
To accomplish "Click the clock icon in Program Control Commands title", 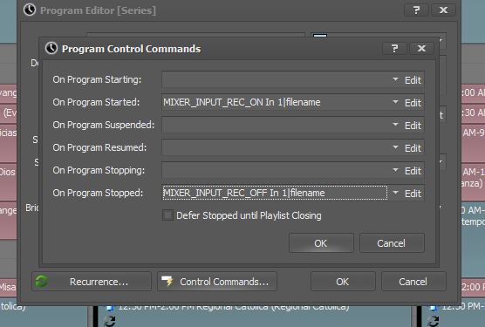I will coord(51,48).
